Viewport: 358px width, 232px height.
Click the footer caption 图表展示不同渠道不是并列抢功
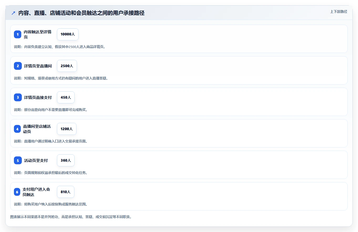tap(71, 217)
